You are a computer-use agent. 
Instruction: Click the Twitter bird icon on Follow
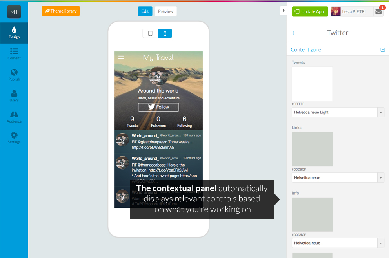click(x=151, y=107)
